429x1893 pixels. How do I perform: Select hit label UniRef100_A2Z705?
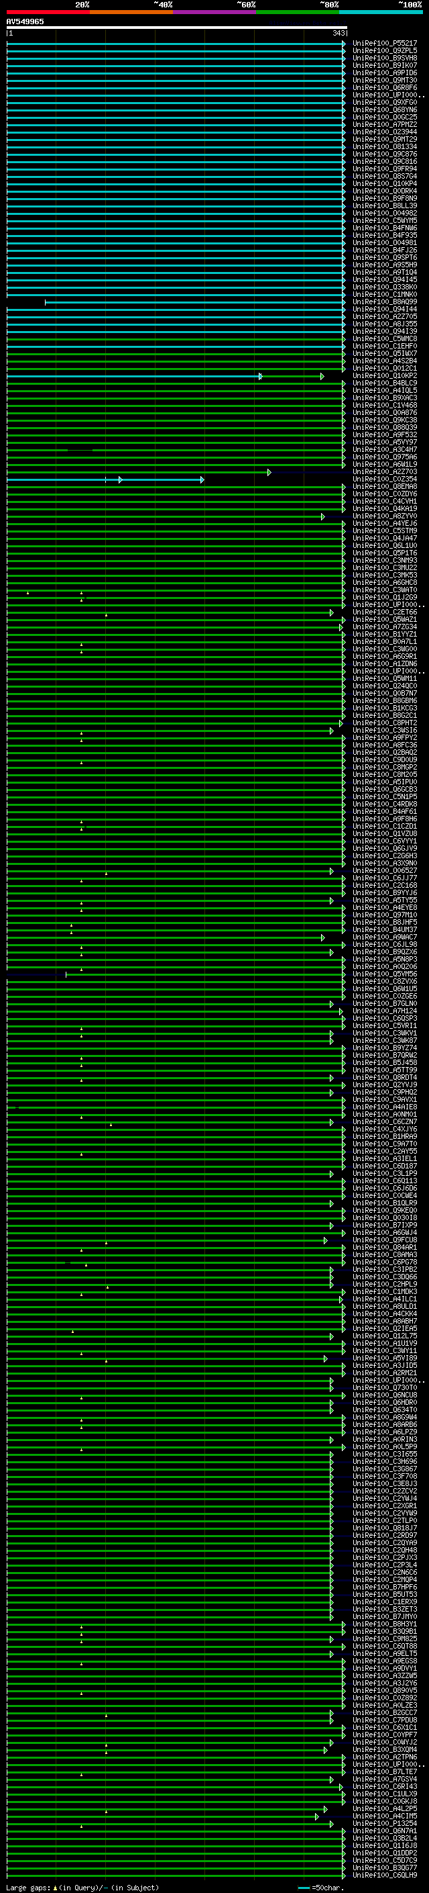[x=385, y=317]
